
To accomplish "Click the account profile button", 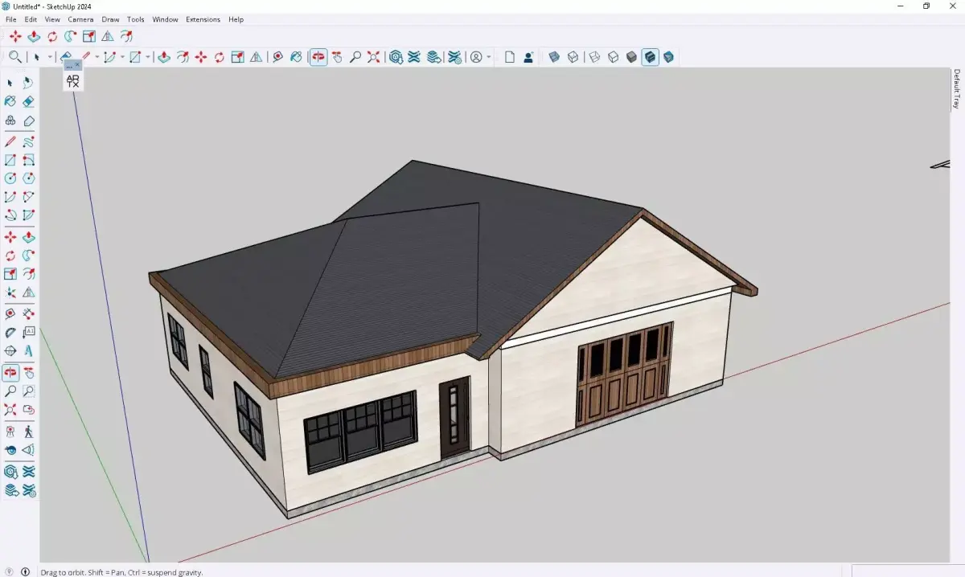I will (476, 57).
